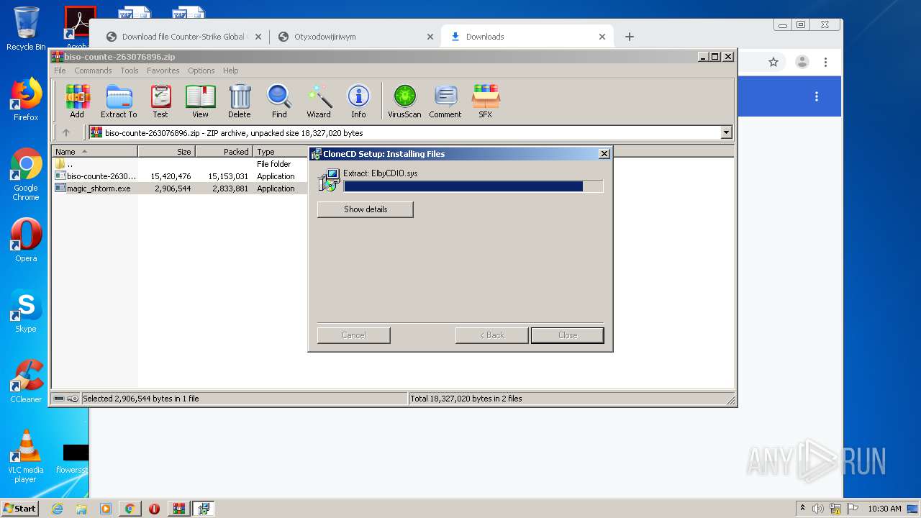
Task: Switch to Downloads tab in Chrome
Action: pos(527,37)
